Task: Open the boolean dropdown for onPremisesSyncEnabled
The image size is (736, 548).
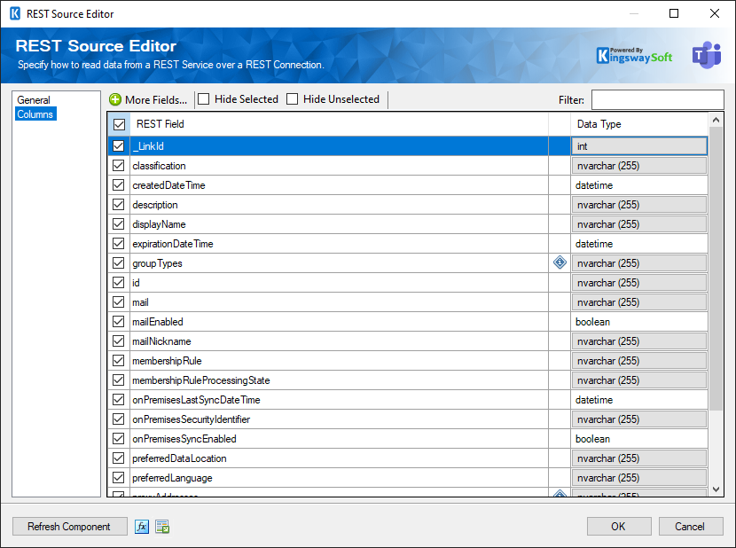Action: click(x=638, y=438)
